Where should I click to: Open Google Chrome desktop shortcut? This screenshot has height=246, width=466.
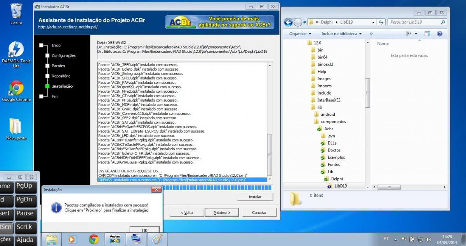pos(16,91)
